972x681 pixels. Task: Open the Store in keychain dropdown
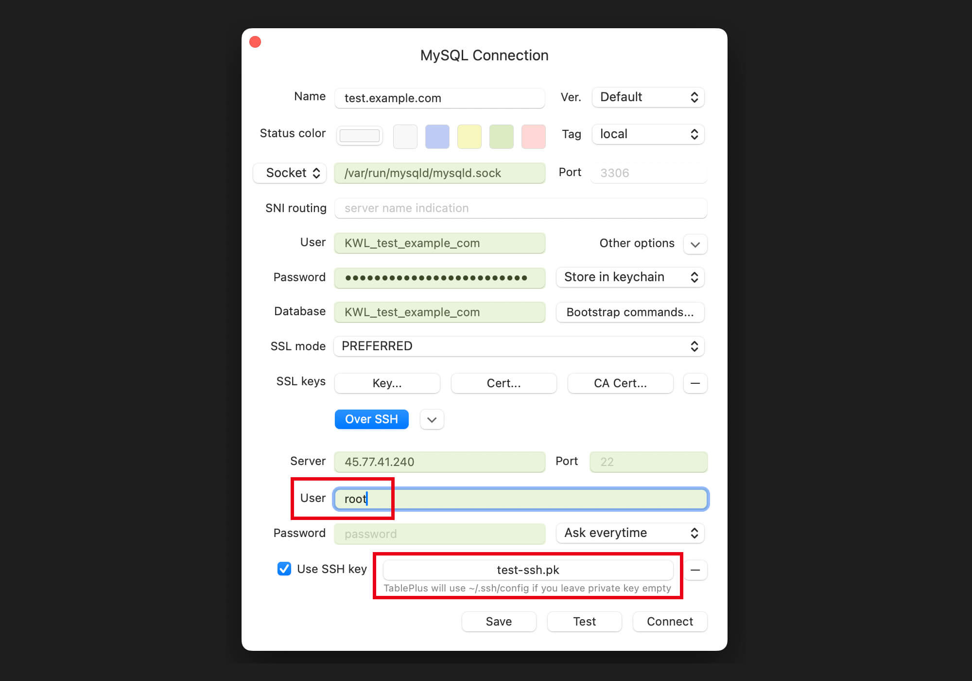click(630, 277)
